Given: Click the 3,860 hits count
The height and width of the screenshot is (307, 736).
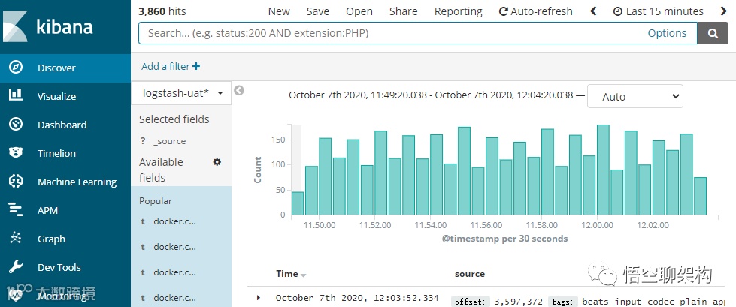Looking at the screenshot, I should pos(162,11).
